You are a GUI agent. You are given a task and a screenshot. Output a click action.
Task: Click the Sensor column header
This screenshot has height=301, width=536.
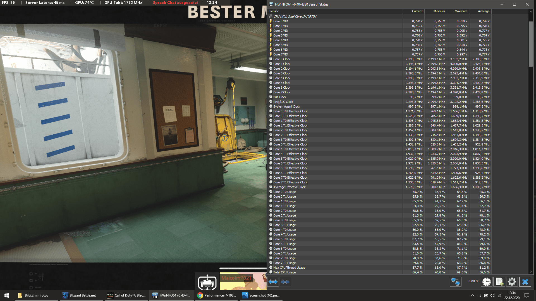[335, 11]
